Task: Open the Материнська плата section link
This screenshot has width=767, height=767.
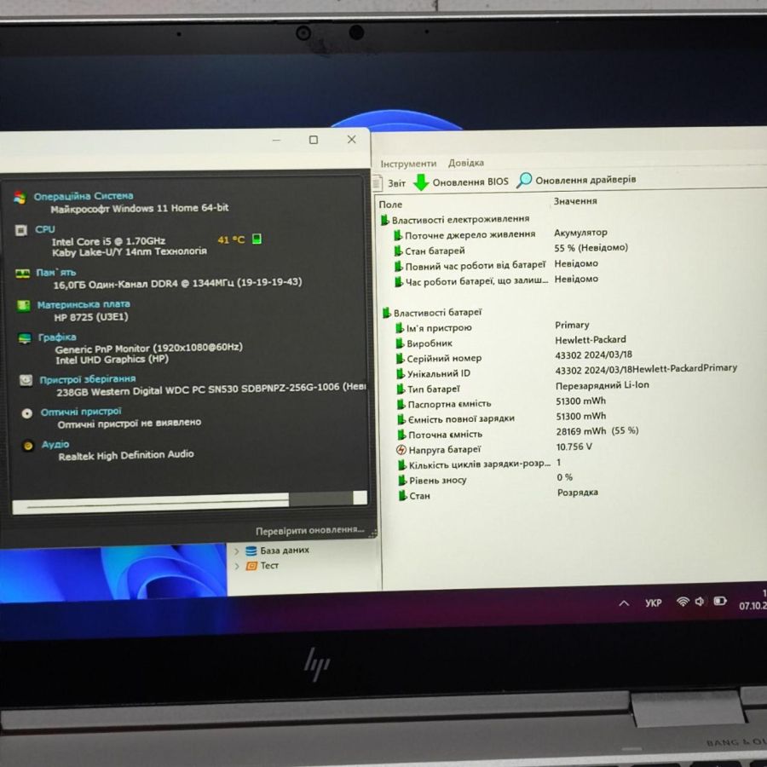Action: click(x=84, y=304)
